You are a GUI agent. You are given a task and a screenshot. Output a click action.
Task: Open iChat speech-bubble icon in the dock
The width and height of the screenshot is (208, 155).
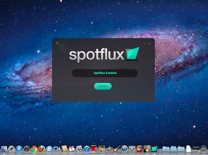click(49, 149)
